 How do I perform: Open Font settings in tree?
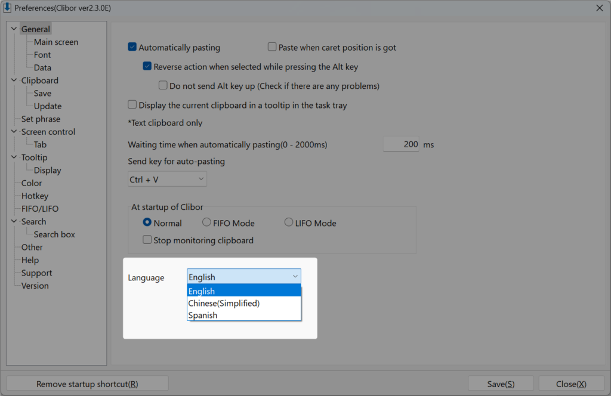click(x=42, y=54)
